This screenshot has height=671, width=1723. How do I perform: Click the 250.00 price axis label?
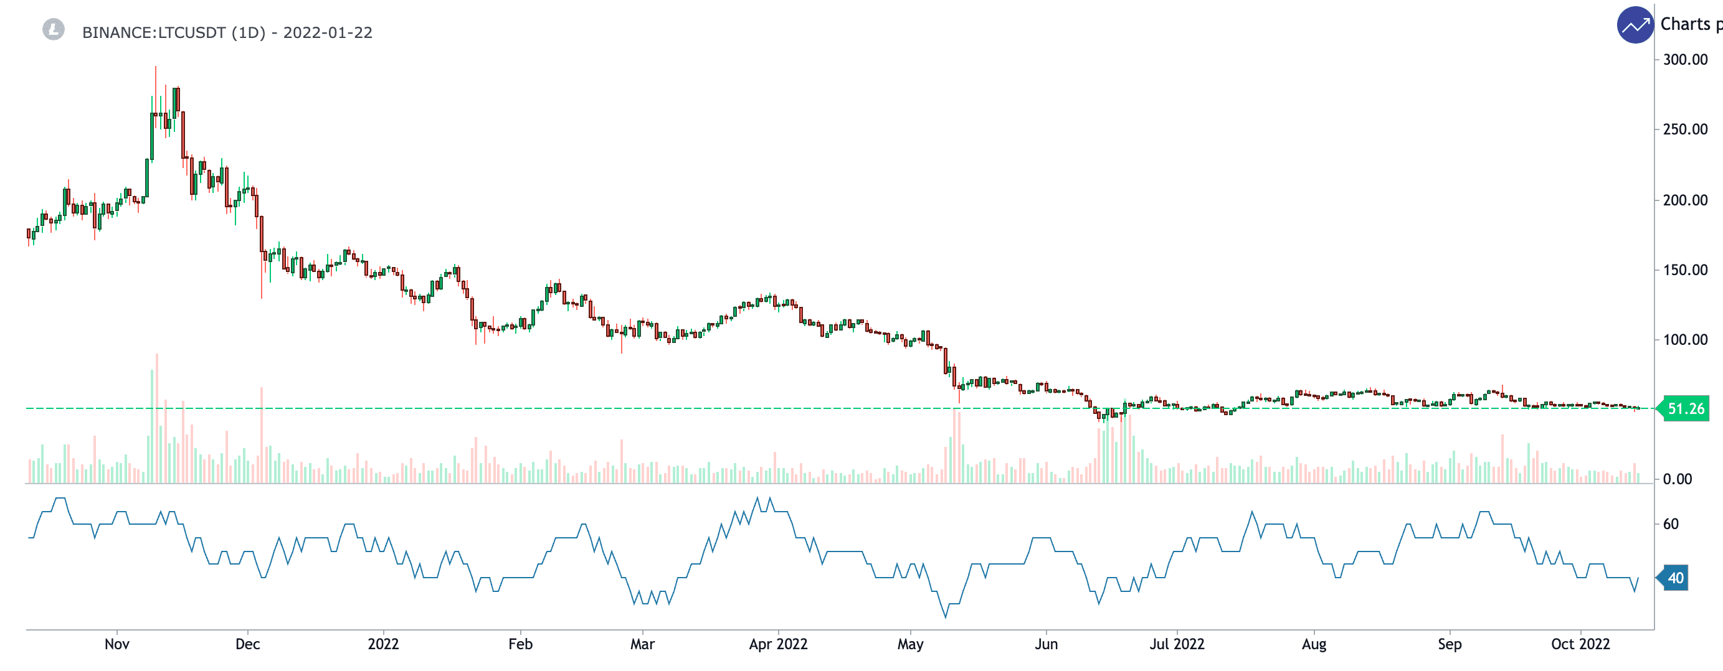[x=1684, y=129]
